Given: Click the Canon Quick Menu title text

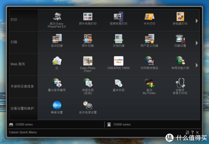Looking at the screenshot, I should [23, 132].
